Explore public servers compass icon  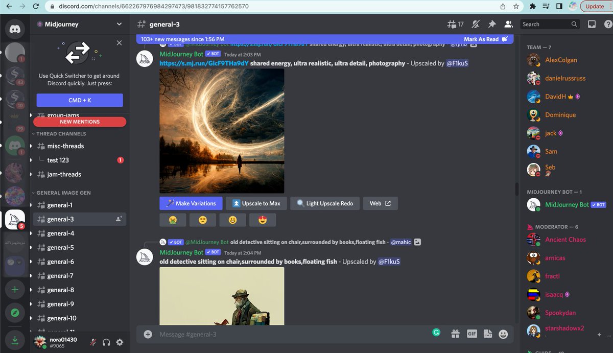tap(15, 312)
